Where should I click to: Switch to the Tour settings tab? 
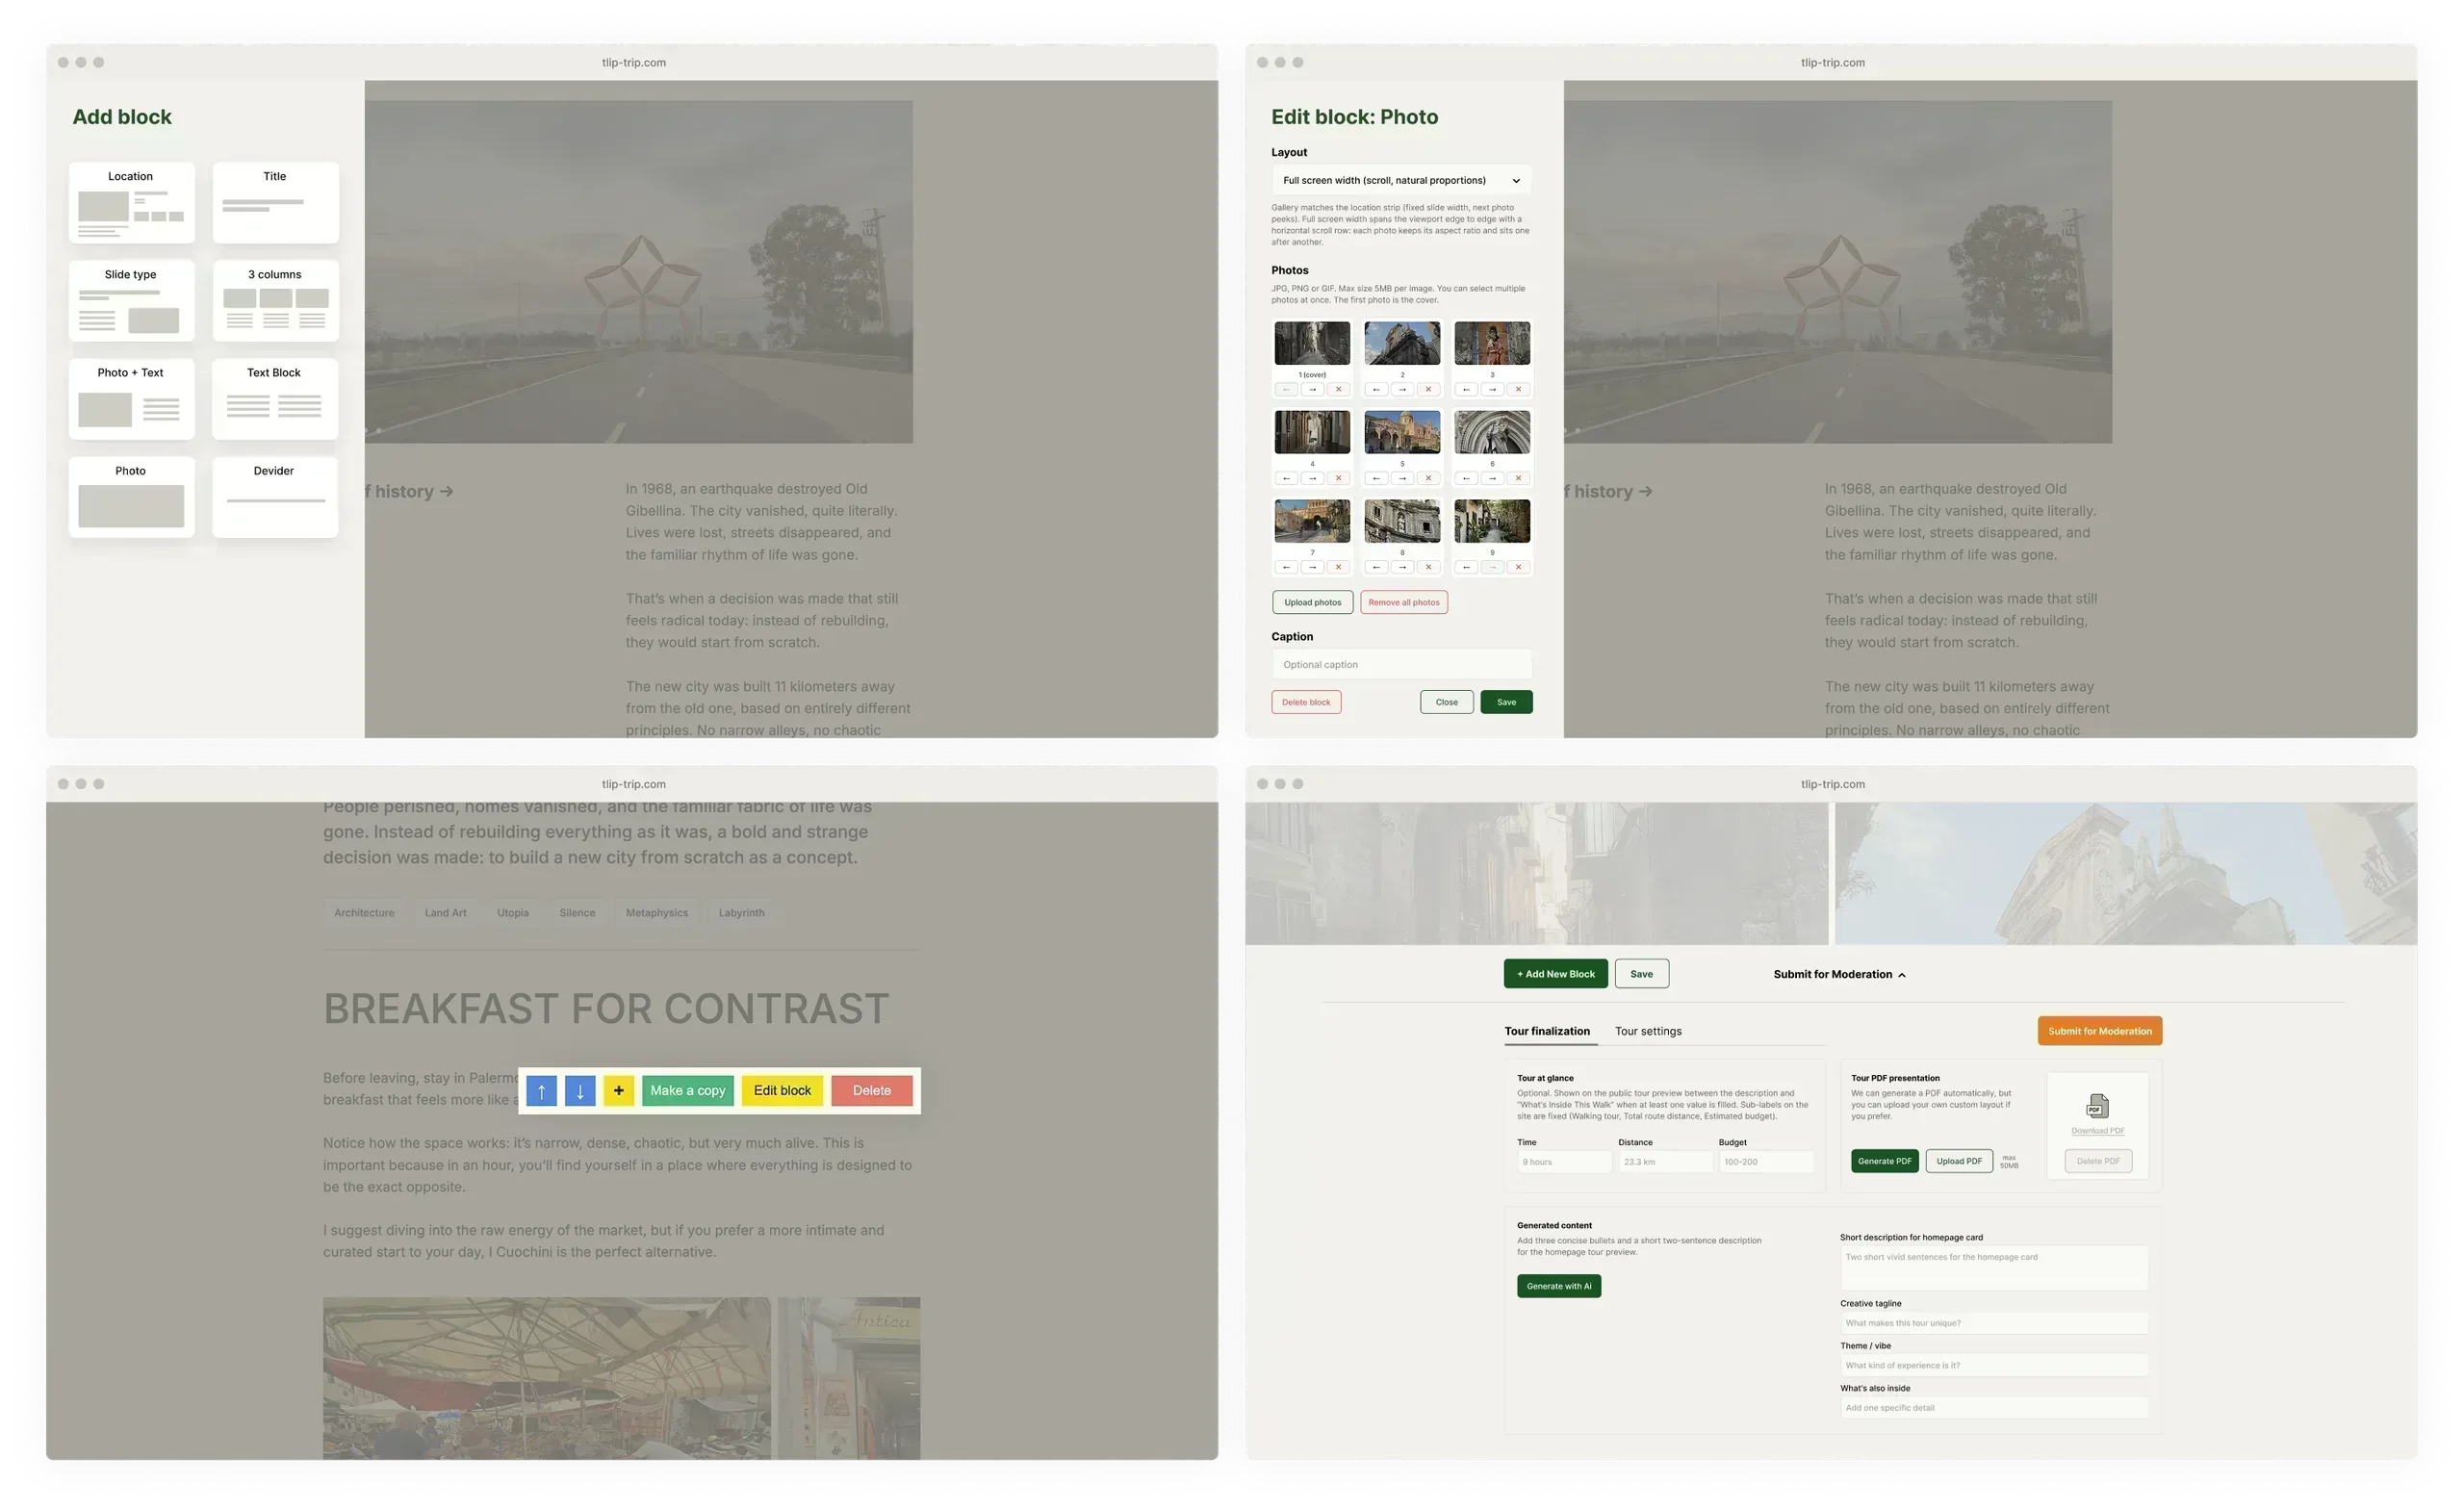coord(1648,1031)
